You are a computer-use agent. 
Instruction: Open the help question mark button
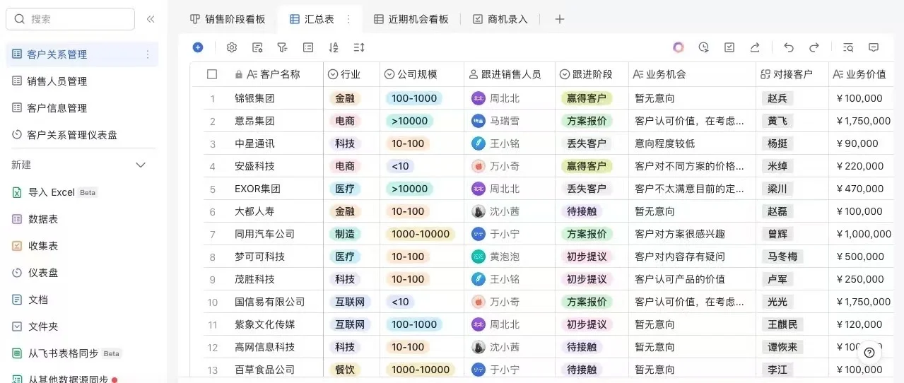point(869,353)
